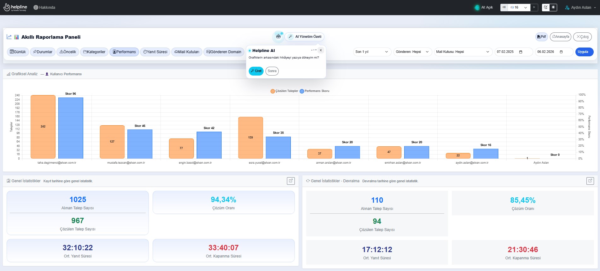Open the expand icon on Devralma statistics panel

(x=590, y=181)
